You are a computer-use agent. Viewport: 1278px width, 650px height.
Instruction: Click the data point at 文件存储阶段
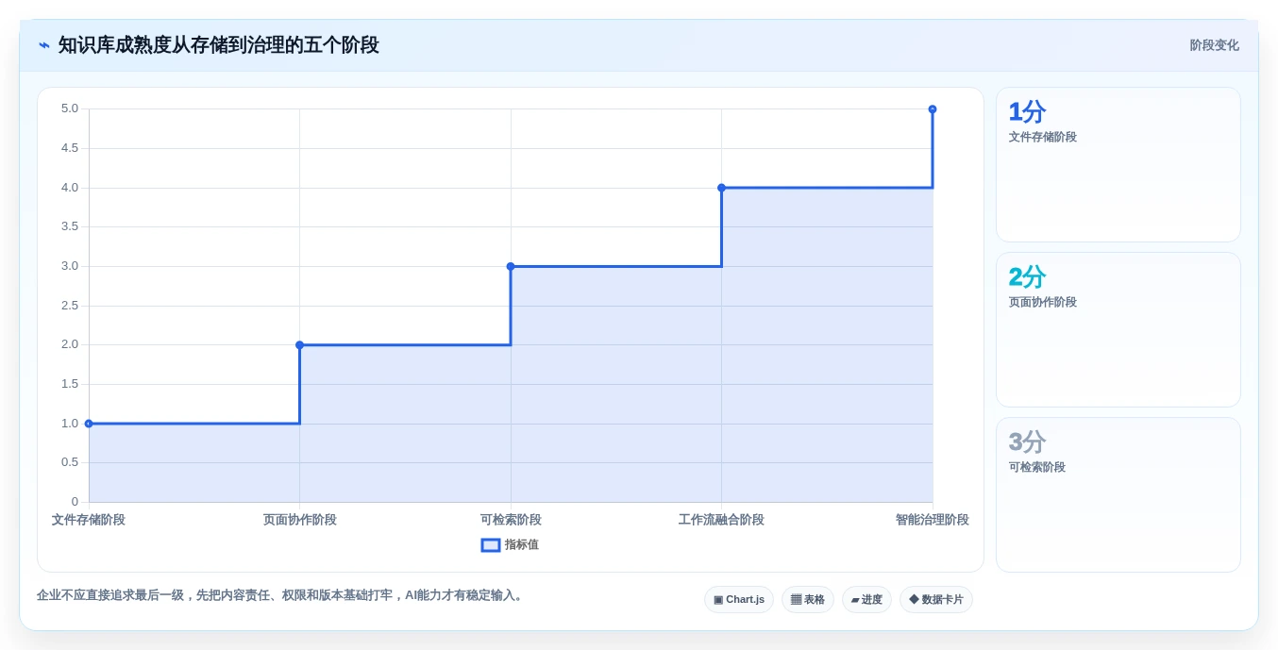[x=89, y=424]
